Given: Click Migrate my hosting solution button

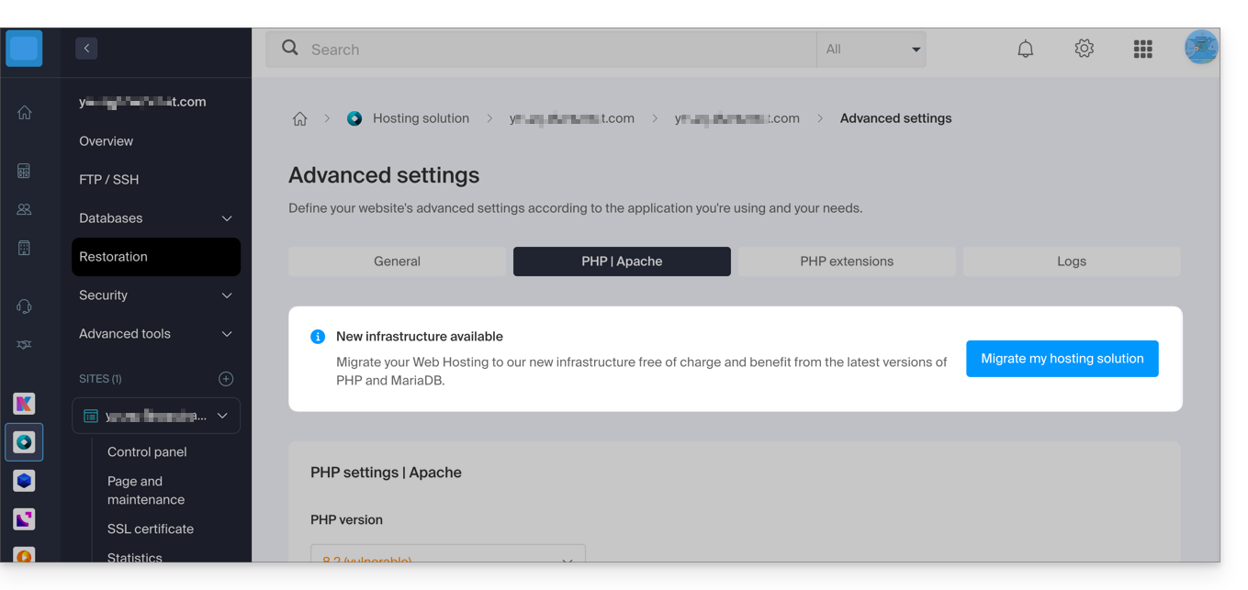Looking at the screenshot, I should [1062, 359].
